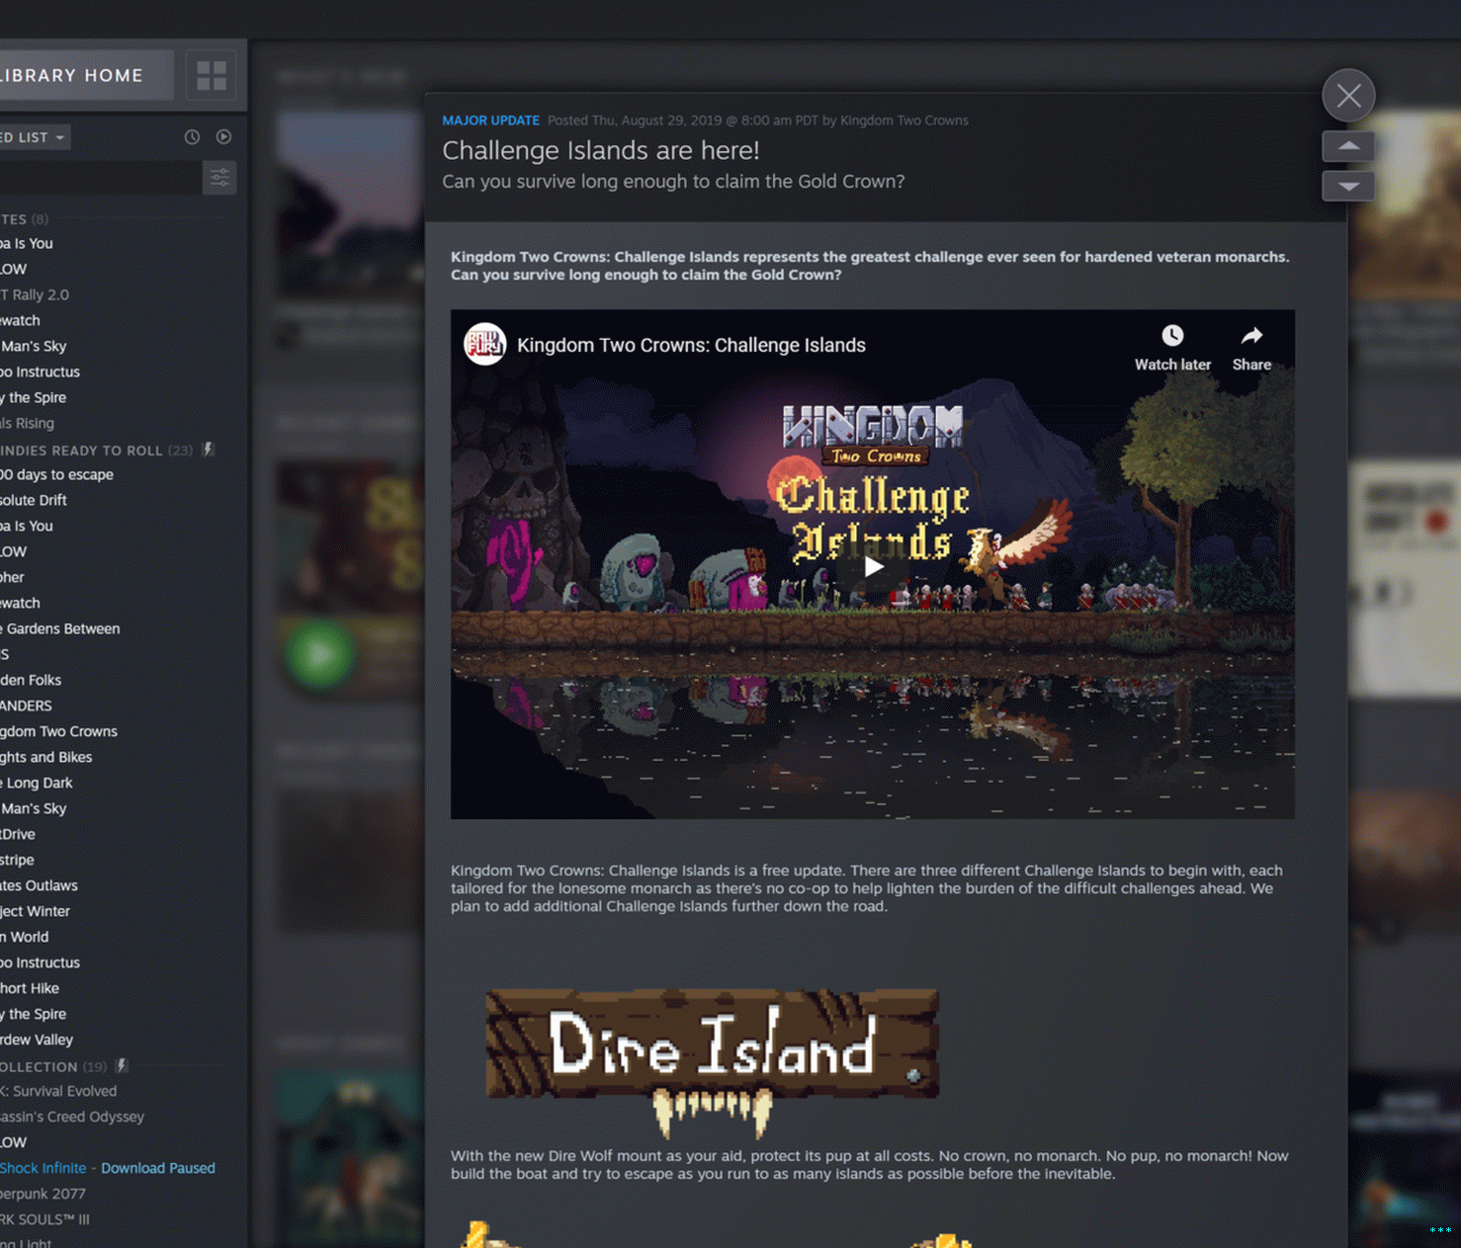Open the game list type dropdown
1461x1248 pixels.
[34, 137]
